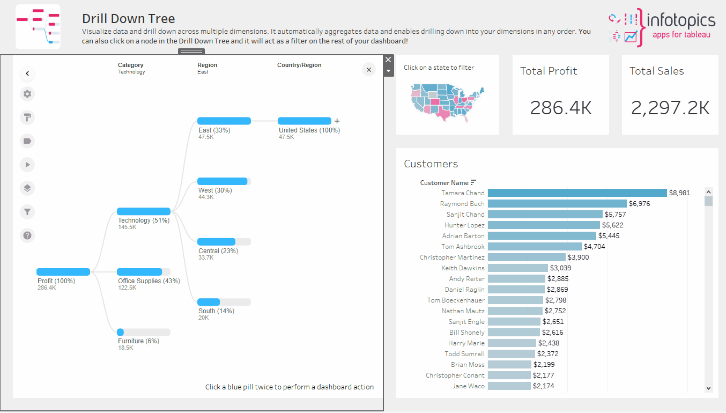Open the paint roller formatting options
The width and height of the screenshot is (726, 413).
pyautogui.click(x=27, y=117)
